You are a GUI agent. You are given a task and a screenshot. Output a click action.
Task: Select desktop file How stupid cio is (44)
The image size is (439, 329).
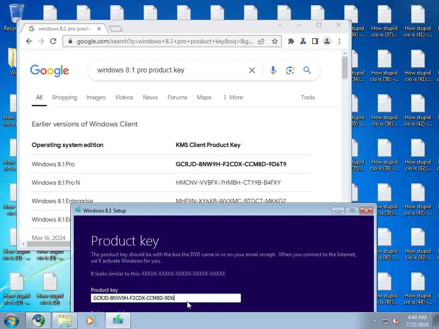pos(418,289)
